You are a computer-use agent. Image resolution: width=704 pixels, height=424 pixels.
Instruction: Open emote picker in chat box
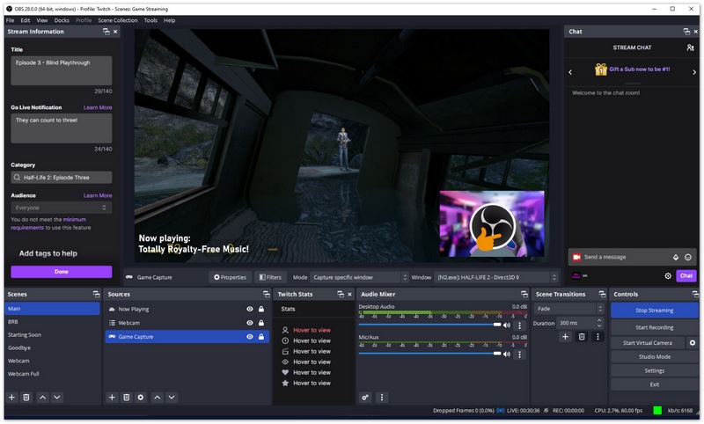tap(688, 258)
